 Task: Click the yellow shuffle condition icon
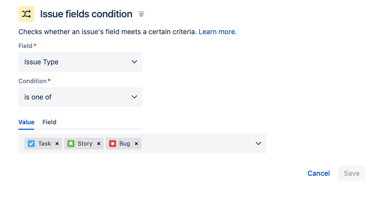click(x=26, y=14)
